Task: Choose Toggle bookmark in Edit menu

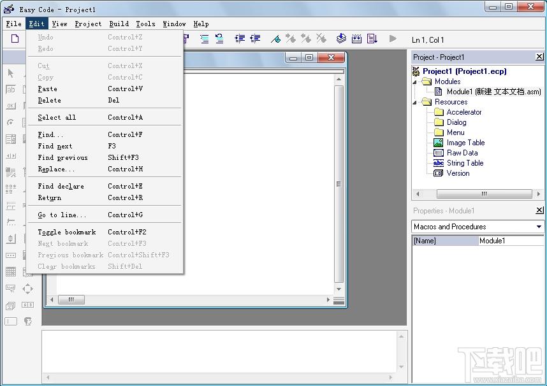Action: pyautogui.click(x=105, y=232)
